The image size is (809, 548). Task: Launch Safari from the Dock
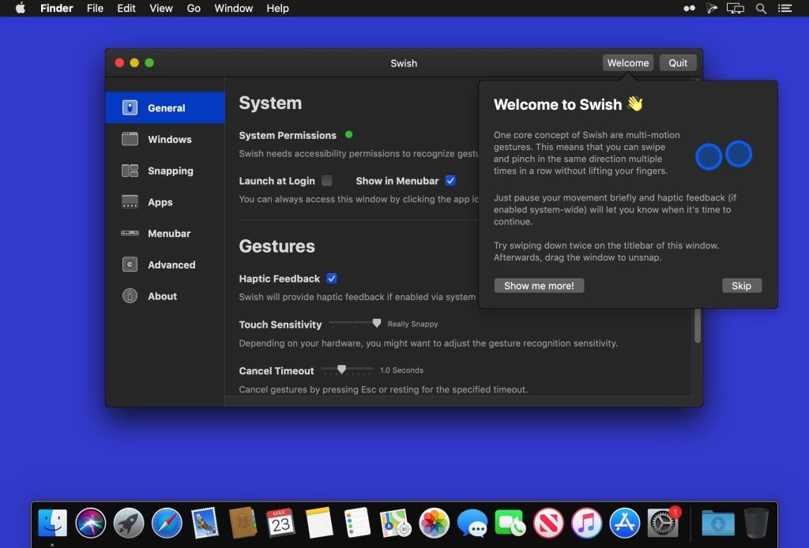coord(167,523)
